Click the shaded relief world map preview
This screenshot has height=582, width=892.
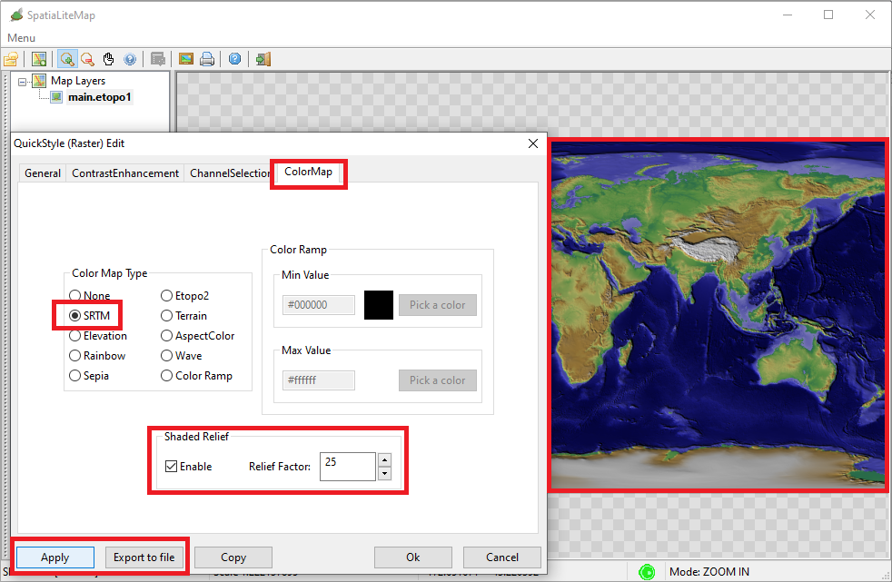[x=718, y=315]
